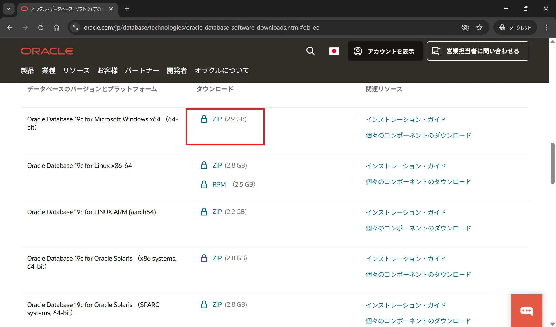
Task: Click the Japan flag country selector
Action: (x=334, y=51)
